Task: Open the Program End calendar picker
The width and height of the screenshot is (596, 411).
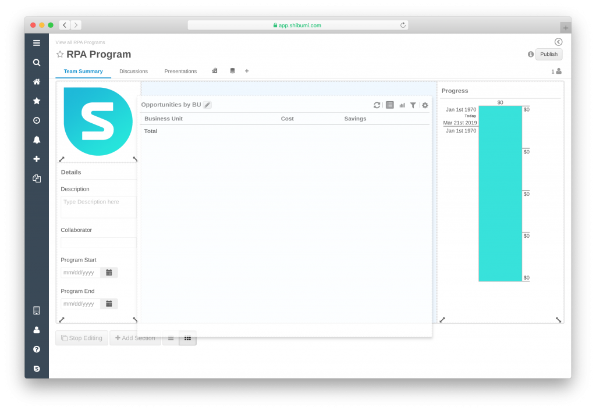Action: tap(109, 303)
